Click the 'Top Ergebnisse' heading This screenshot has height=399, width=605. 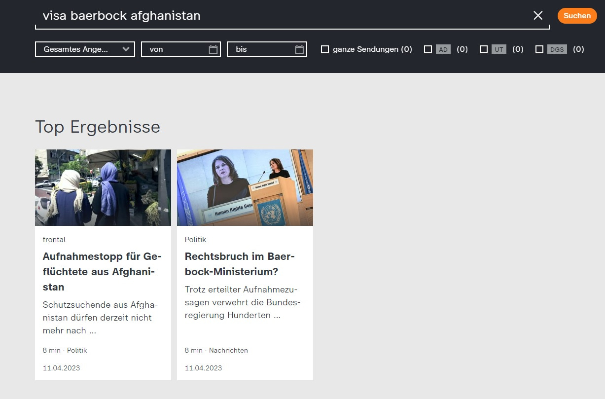tap(98, 127)
